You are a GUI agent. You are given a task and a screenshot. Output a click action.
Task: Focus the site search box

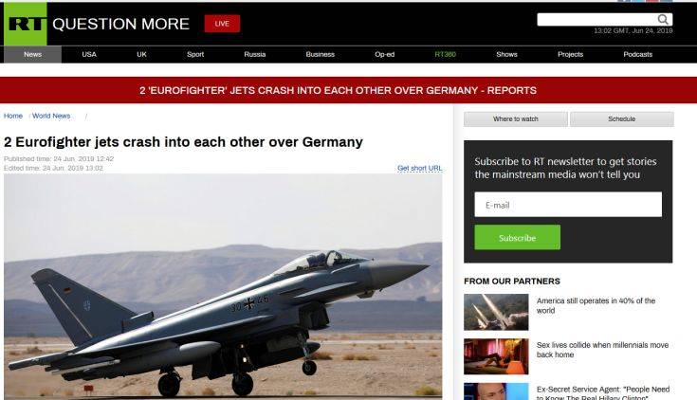[x=597, y=20]
